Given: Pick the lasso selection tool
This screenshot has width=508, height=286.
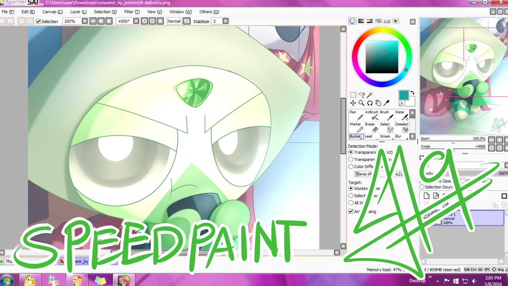Looking at the screenshot, I should 362,95.
